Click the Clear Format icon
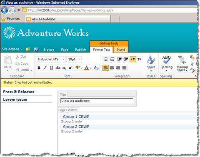This screenshot has width=200, height=157. pos(96,68)
